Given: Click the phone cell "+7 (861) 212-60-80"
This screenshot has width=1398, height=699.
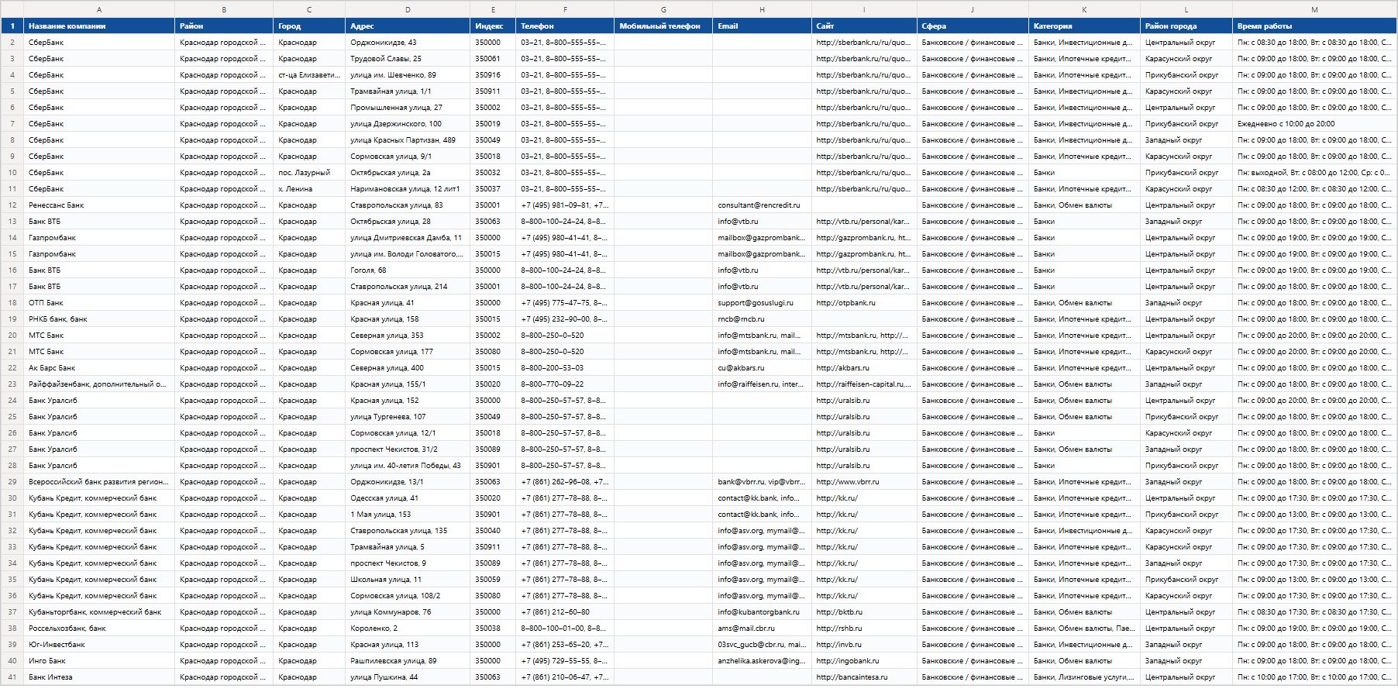Looking at the screenshot, I should (x=565, y=612).
